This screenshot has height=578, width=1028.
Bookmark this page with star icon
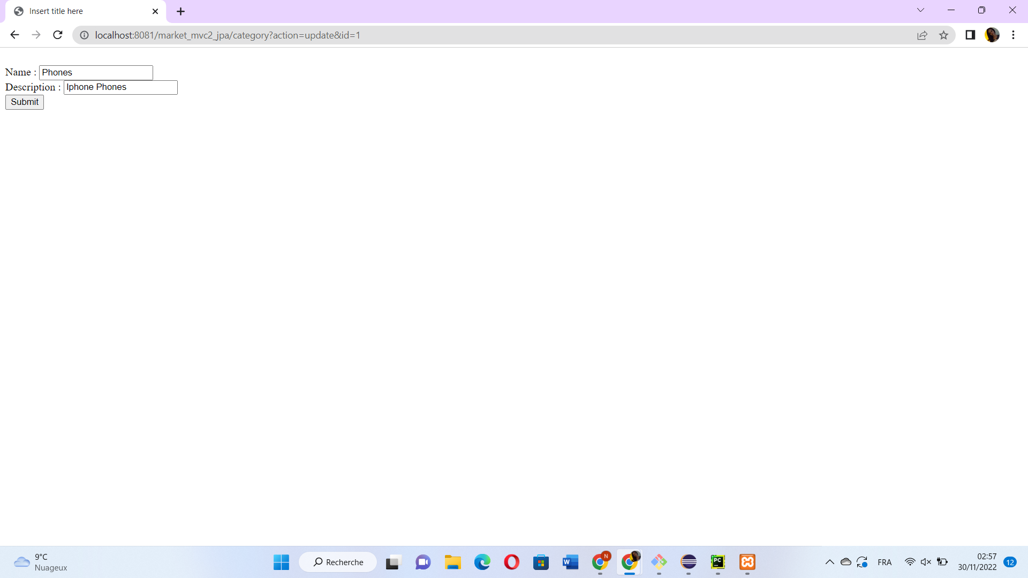click(x=943, y=35)
